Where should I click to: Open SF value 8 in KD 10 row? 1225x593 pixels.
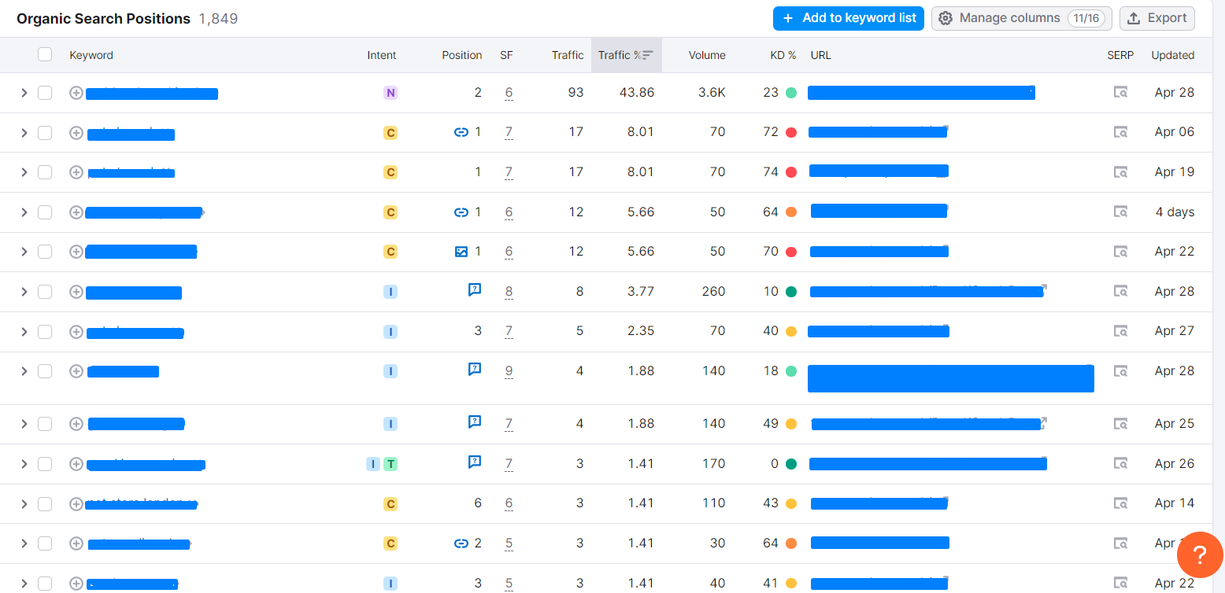[509, 292]
